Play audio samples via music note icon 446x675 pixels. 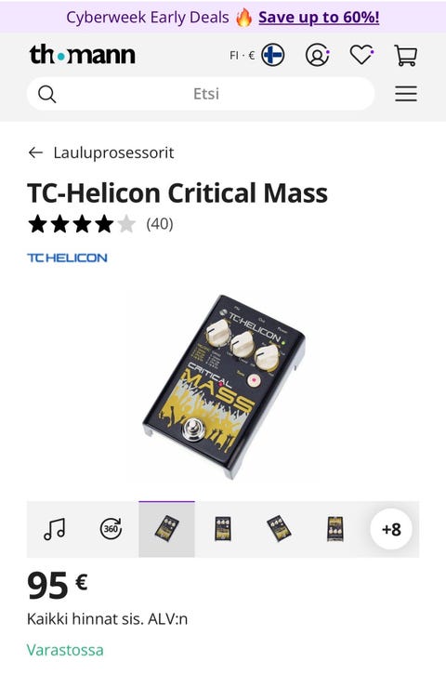[x=55, y=529]
